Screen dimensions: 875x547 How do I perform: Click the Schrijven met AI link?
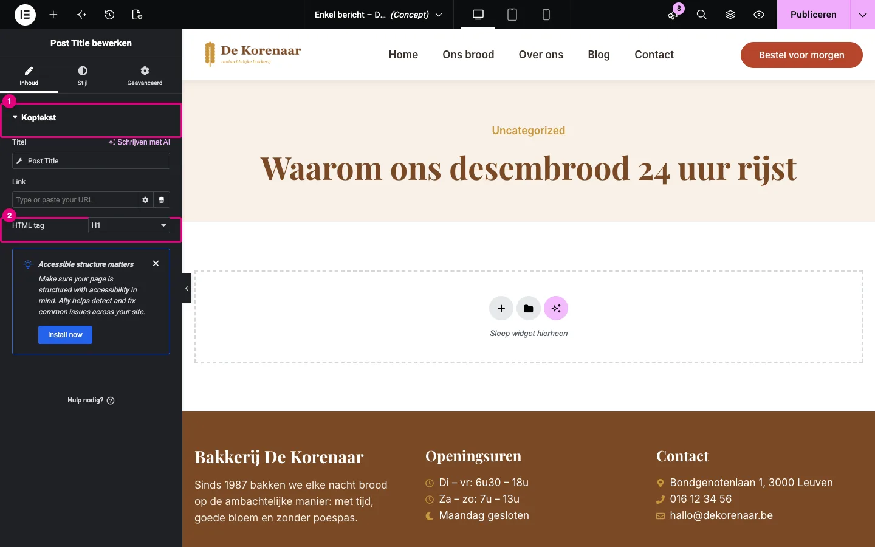(139, 142)
